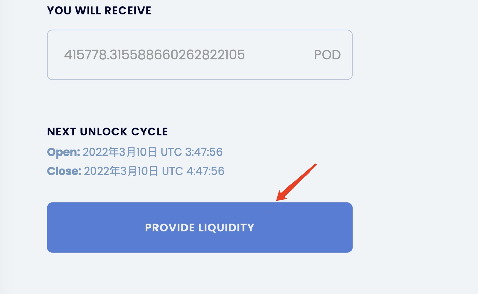Select the 415778.31 amount value

[154, 55]
